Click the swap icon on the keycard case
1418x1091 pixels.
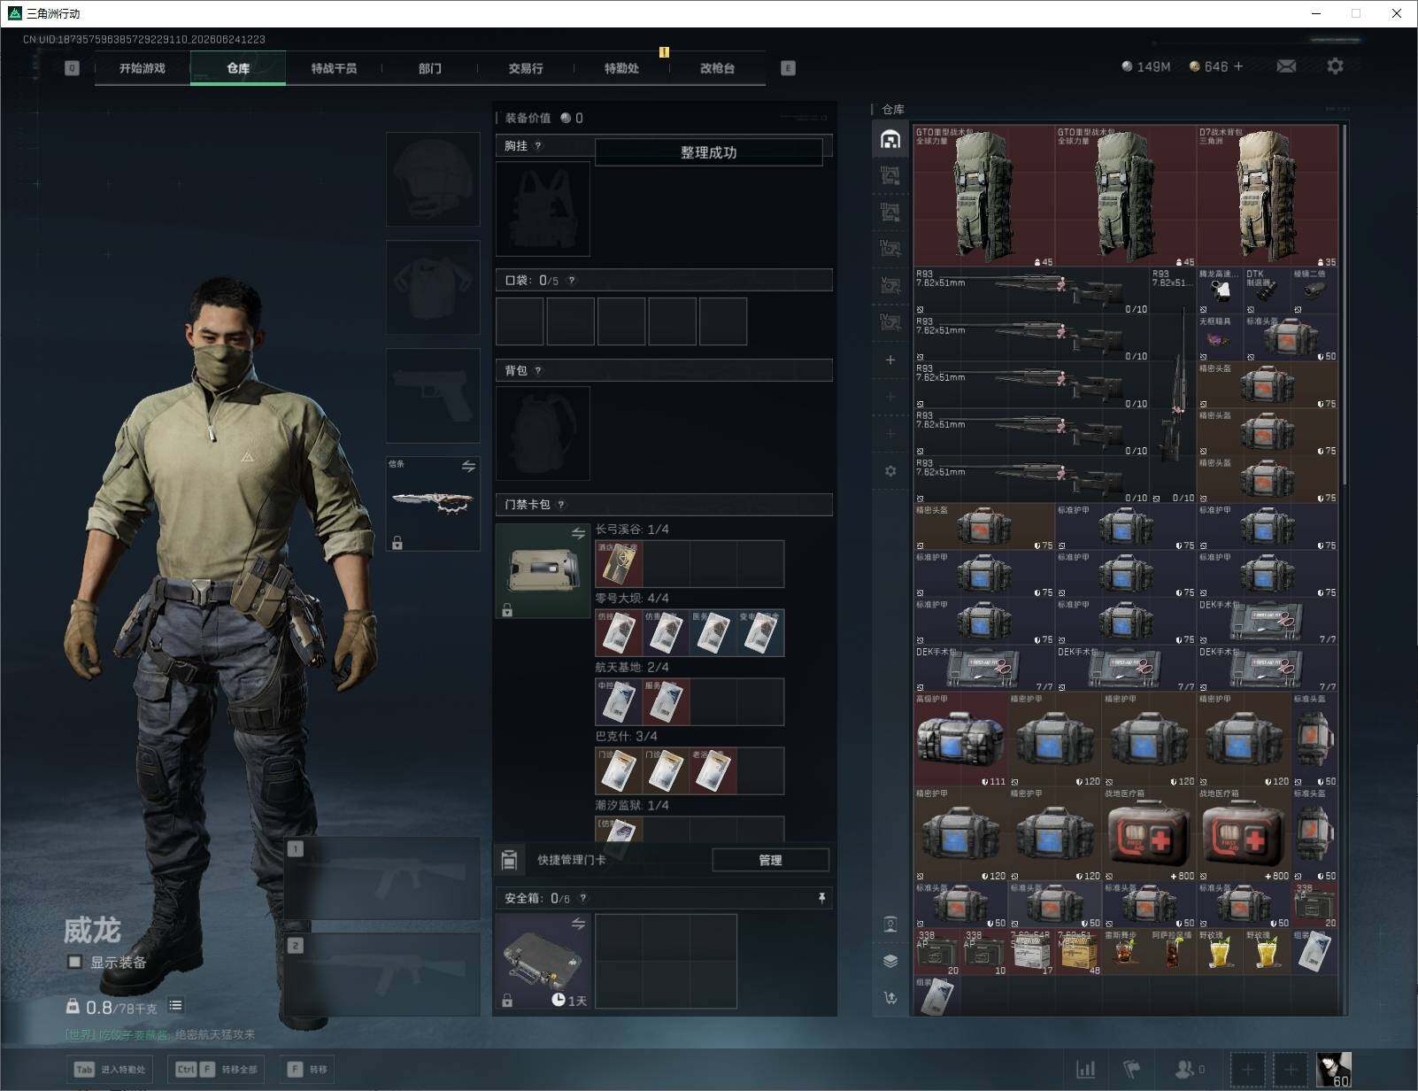578,533
